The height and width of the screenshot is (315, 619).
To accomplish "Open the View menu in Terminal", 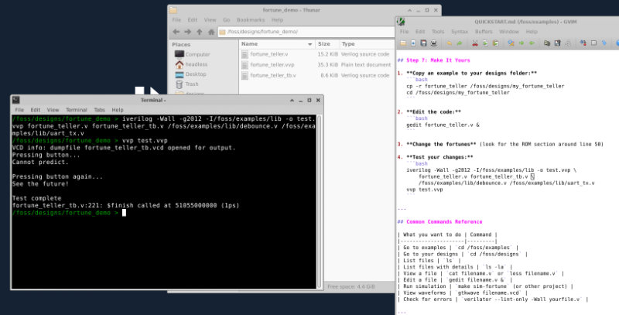I will point(53,110).
